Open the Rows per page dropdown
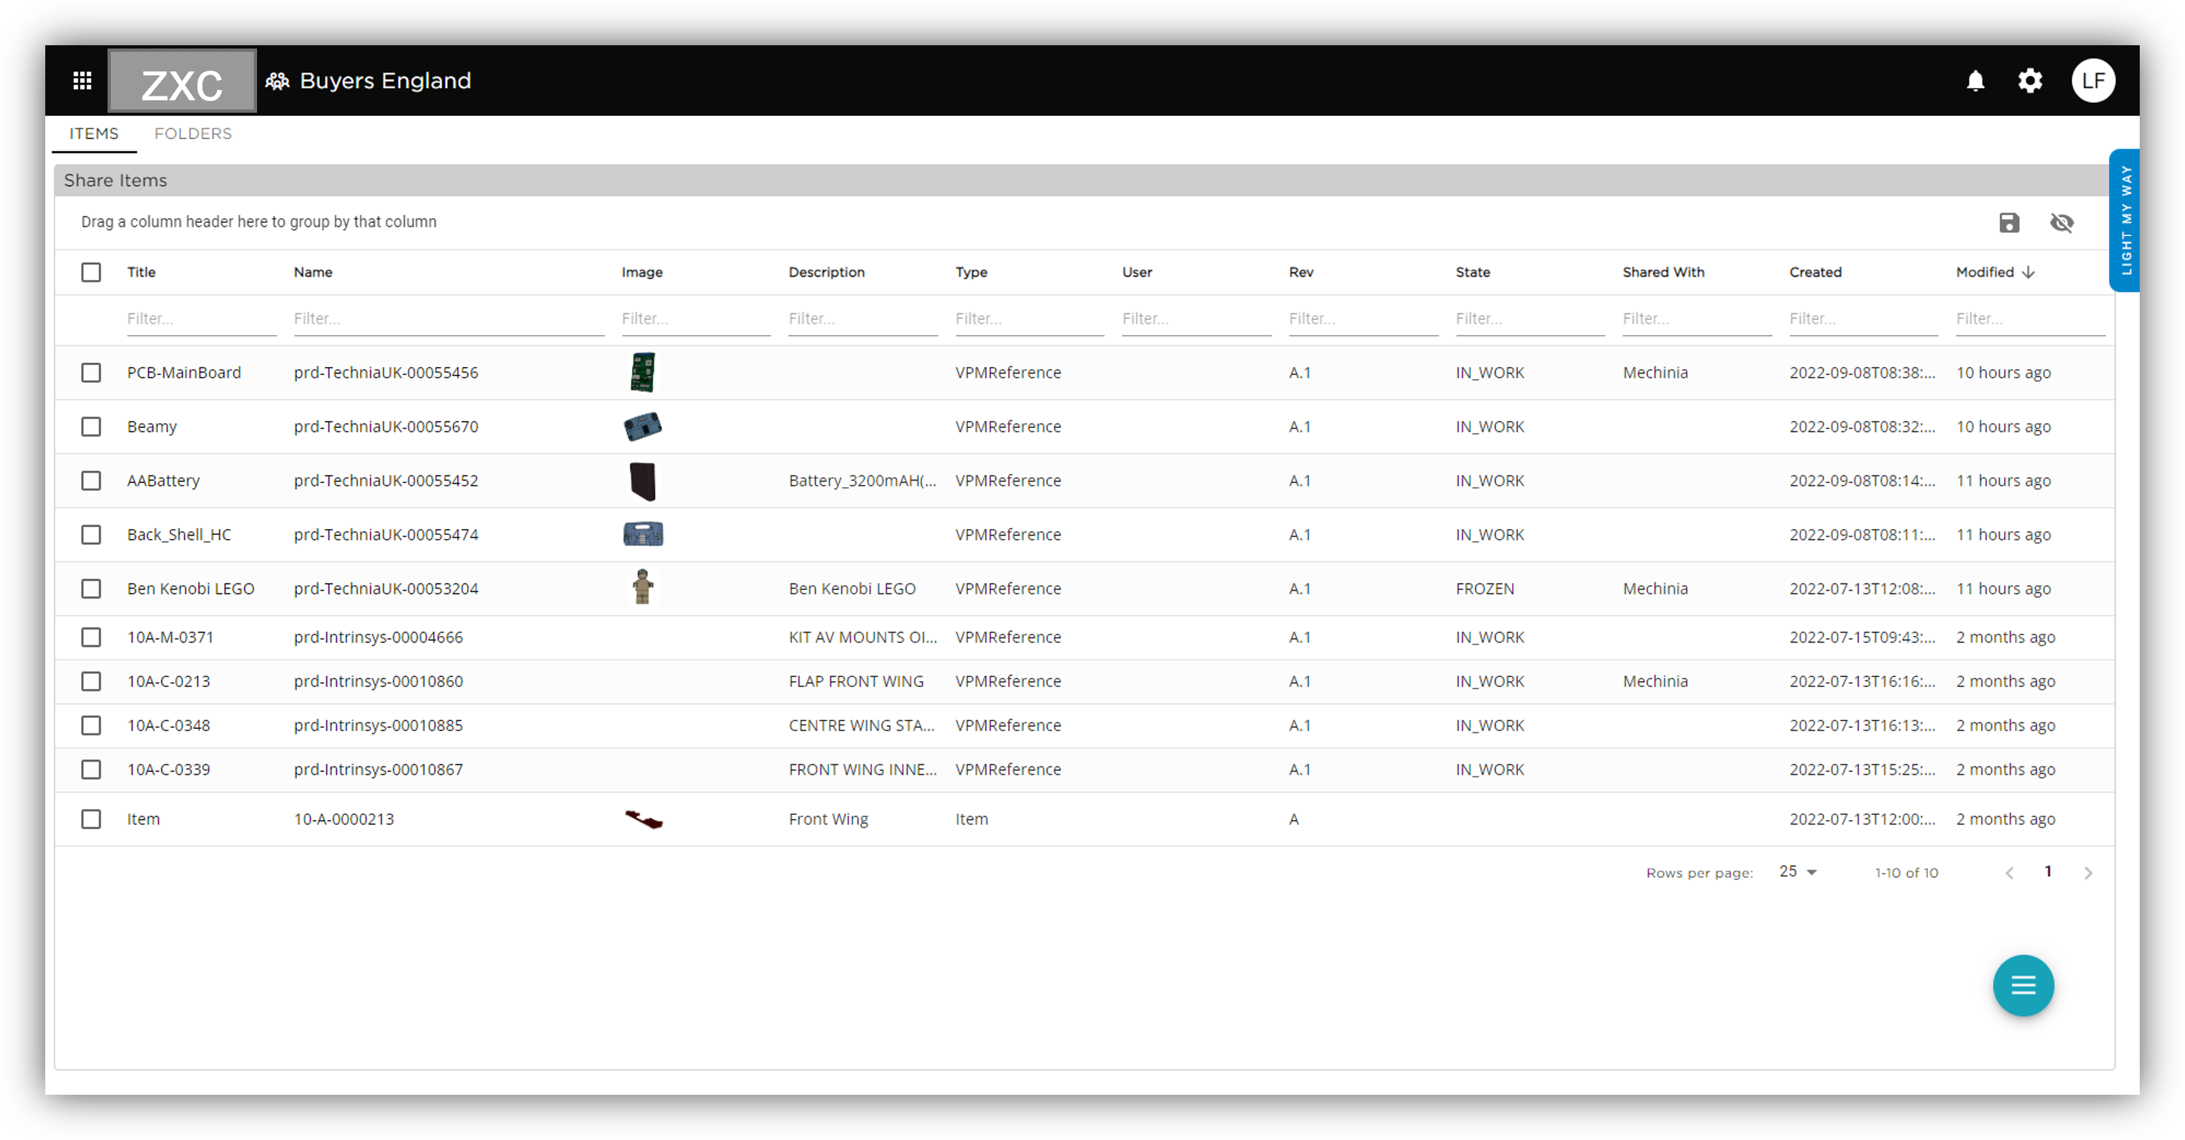 [1797, 871]
